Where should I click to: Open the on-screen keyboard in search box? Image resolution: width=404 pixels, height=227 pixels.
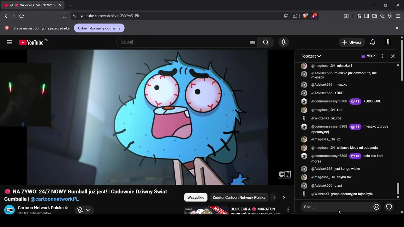[x=252, y=42]
